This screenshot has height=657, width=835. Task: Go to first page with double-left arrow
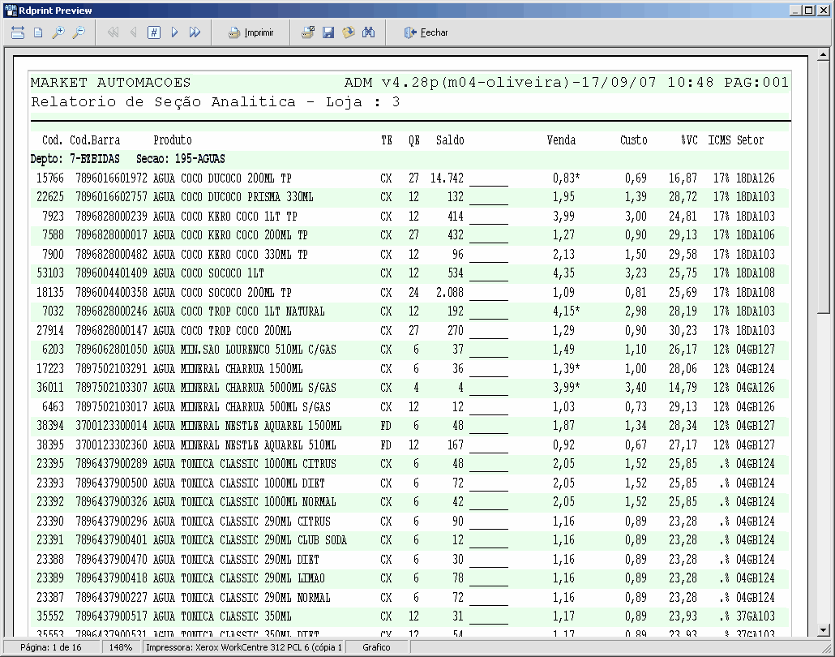point(113,32)
